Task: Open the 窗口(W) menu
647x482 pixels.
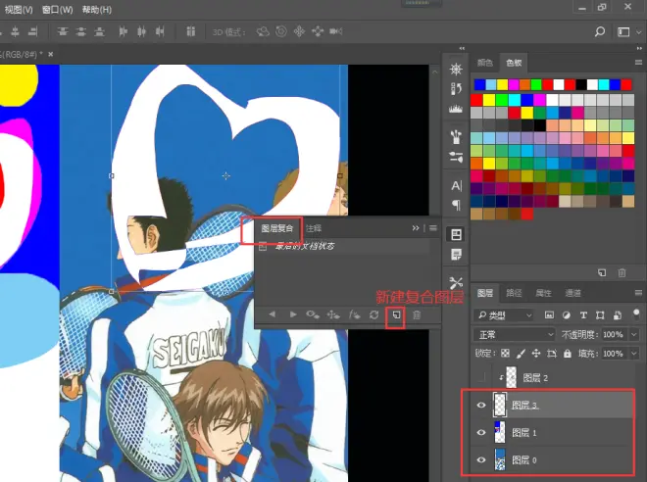Action: (58, 9)
